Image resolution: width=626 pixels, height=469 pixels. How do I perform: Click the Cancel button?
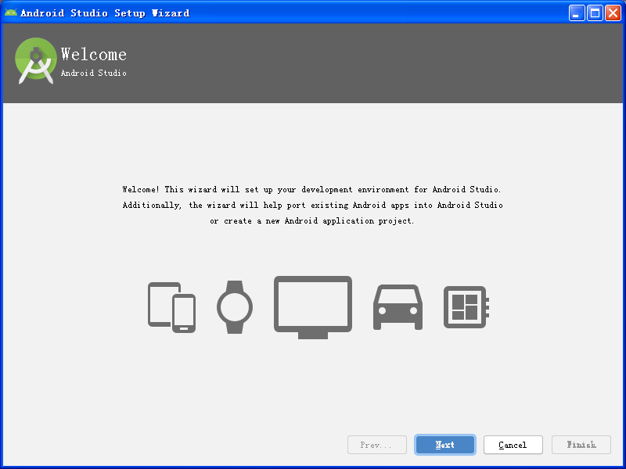pos(513,445)
